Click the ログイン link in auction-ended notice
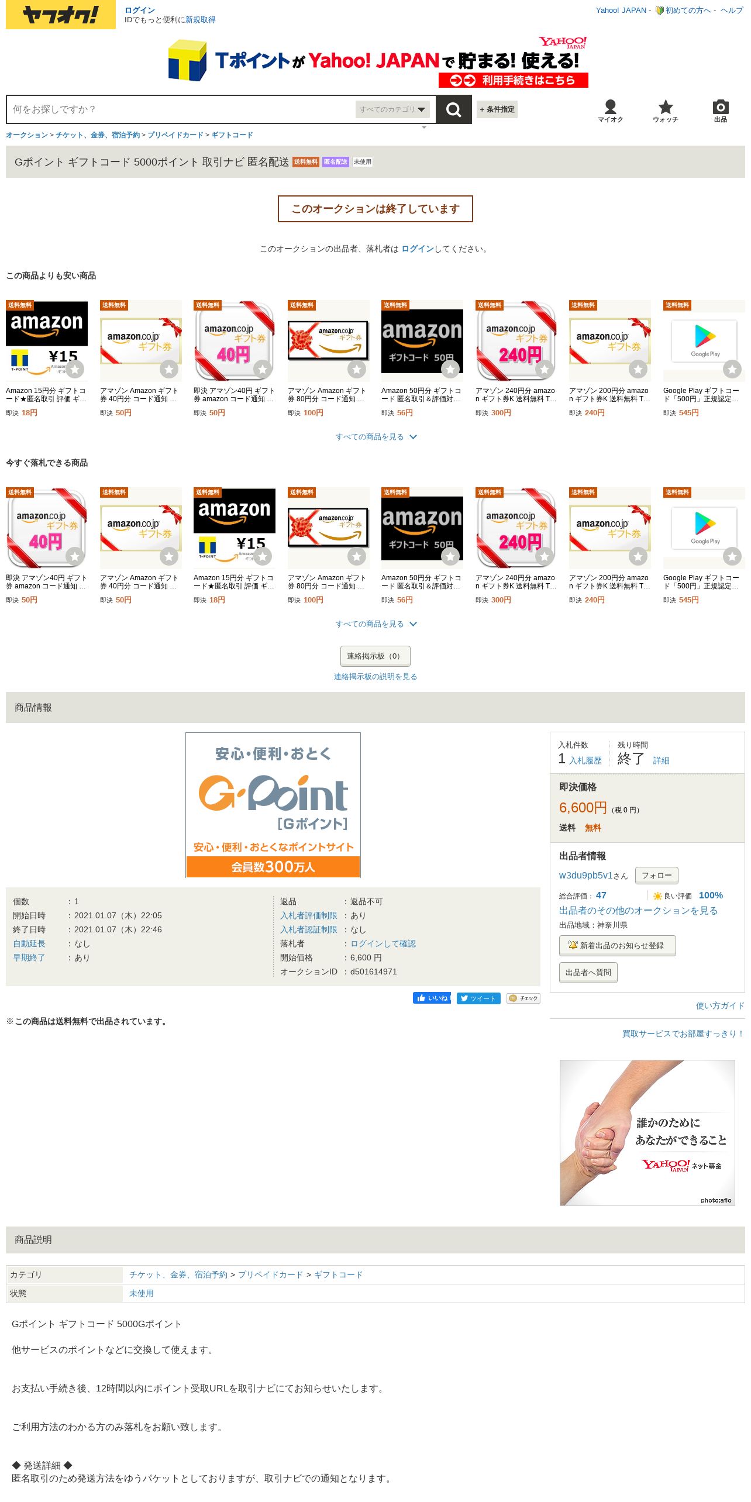Screen dimensions: 751x1502 (418, 249)
